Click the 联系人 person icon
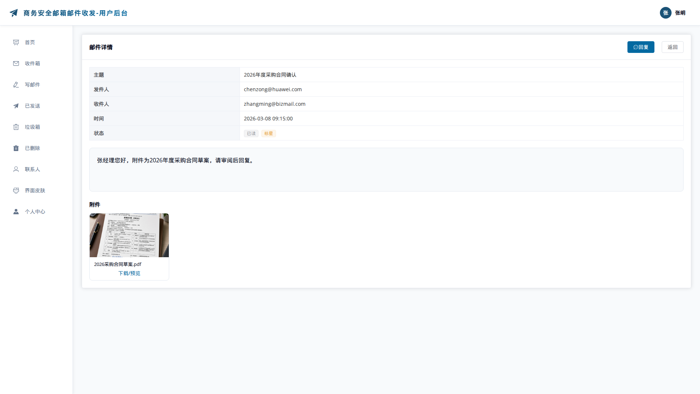 tap(16, 169)
